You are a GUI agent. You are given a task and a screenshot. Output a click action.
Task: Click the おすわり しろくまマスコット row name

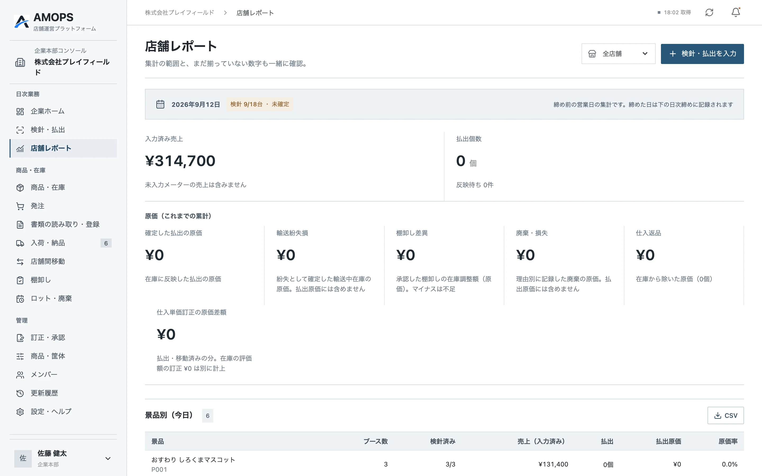193,460
